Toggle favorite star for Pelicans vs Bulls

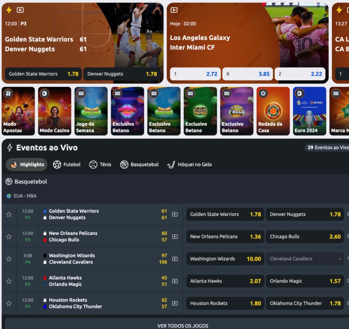click(9, 237)
